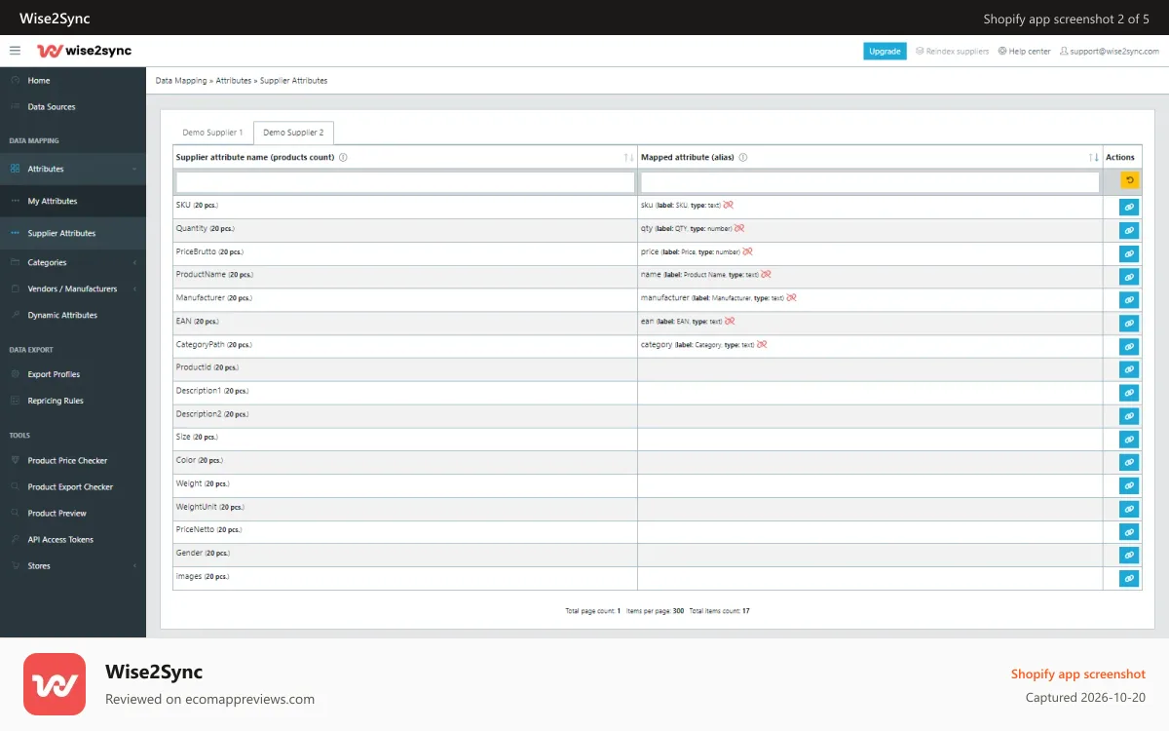Click link action for Manufacturer row

[1129, 300]
